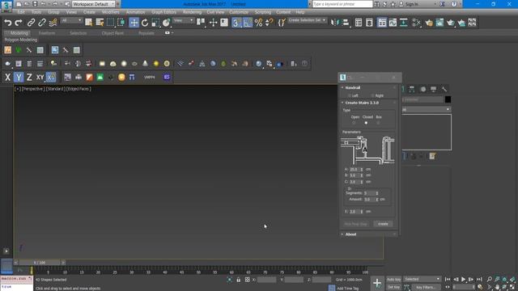Restrict to X axis constraint
Viewport: 518px width, 291px height.
[x=7, y=78]
